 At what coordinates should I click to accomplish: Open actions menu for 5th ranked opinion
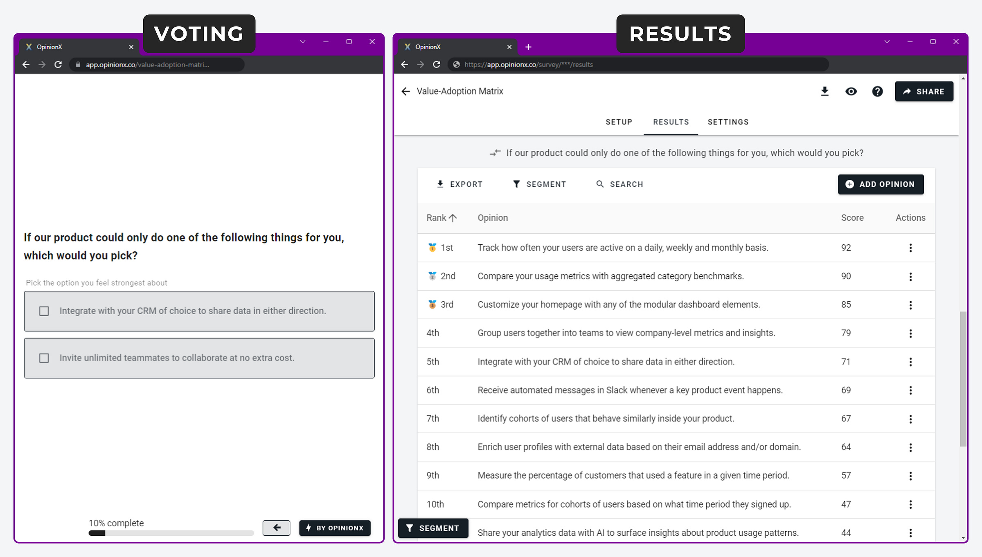point(910,362)
